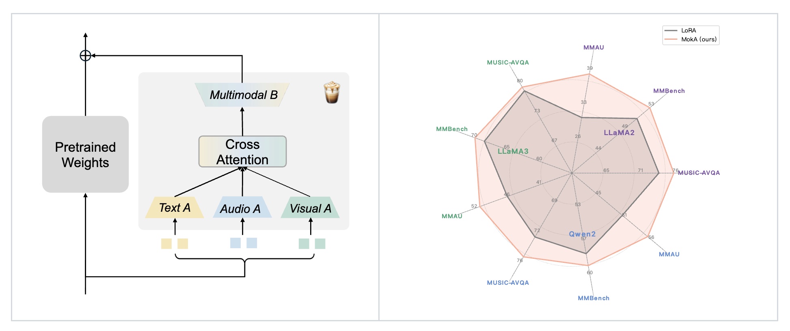790x331 pixels.
Task: Select the purple MMAU axis label at top
Action: pos(594,47)
